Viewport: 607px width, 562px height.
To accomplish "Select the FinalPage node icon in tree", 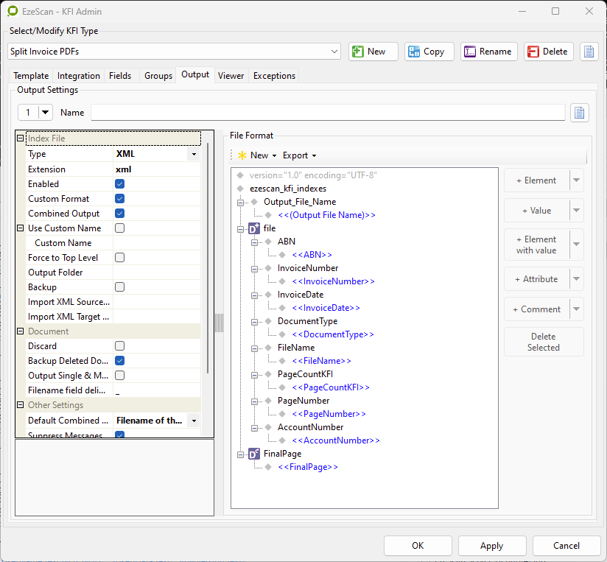I will click(253, 454).
